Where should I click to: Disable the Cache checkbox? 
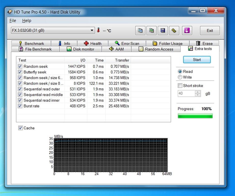(x=21, y=128)
